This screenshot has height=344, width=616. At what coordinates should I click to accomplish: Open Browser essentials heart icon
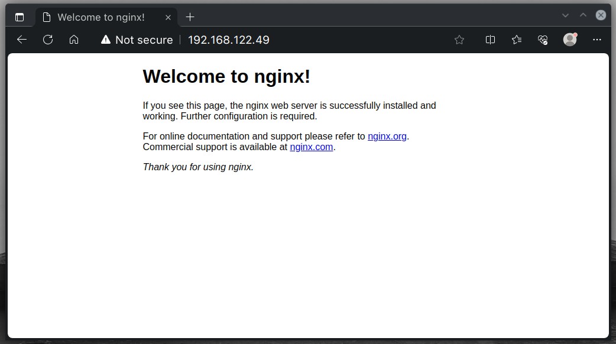point(543,40)
